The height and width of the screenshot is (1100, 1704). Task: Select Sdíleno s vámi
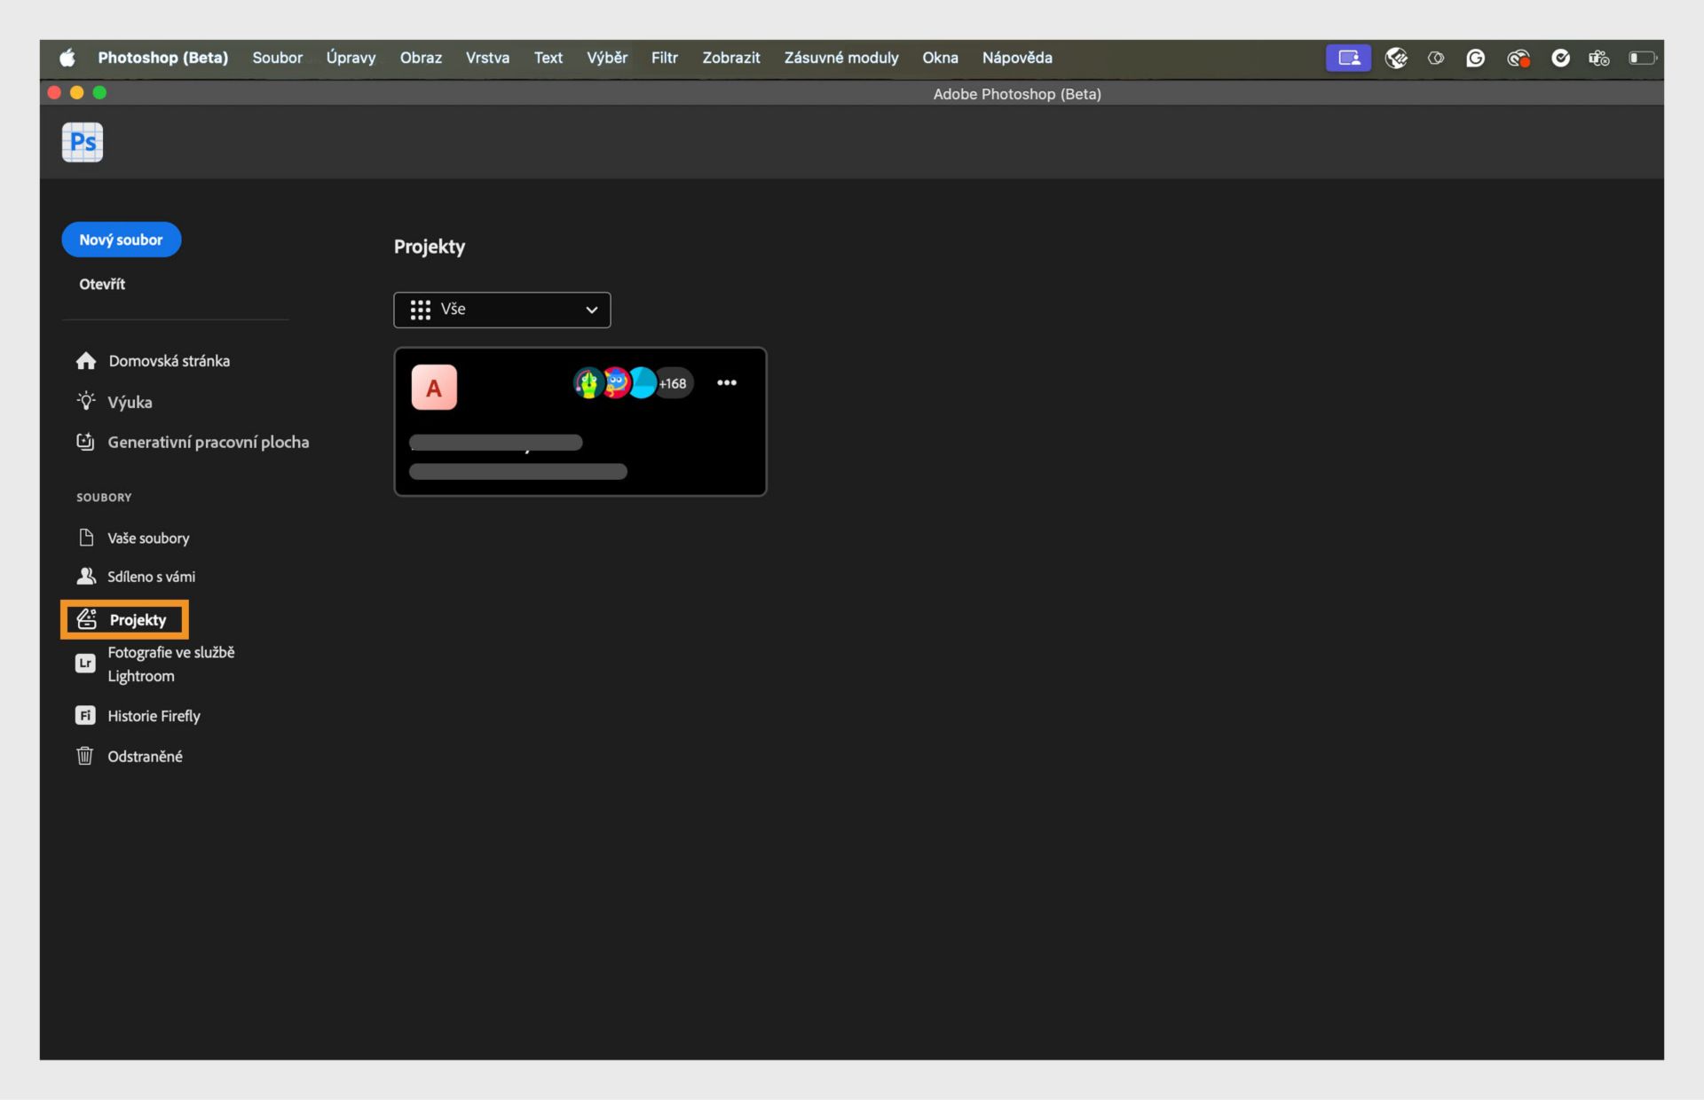click(x=151, y=577)
